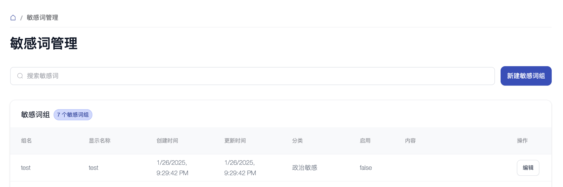The image size is (563, 187).
Task: Click the 内容 column header
Action: [x=410, y=141]
